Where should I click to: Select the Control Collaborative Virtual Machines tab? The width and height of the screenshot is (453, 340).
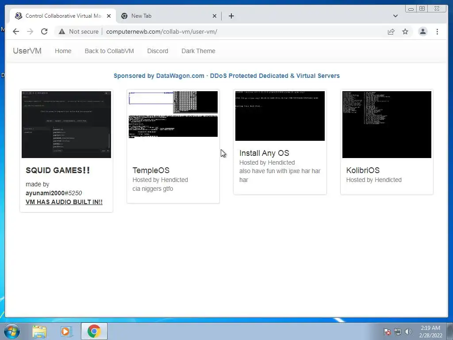pos(62,16)
